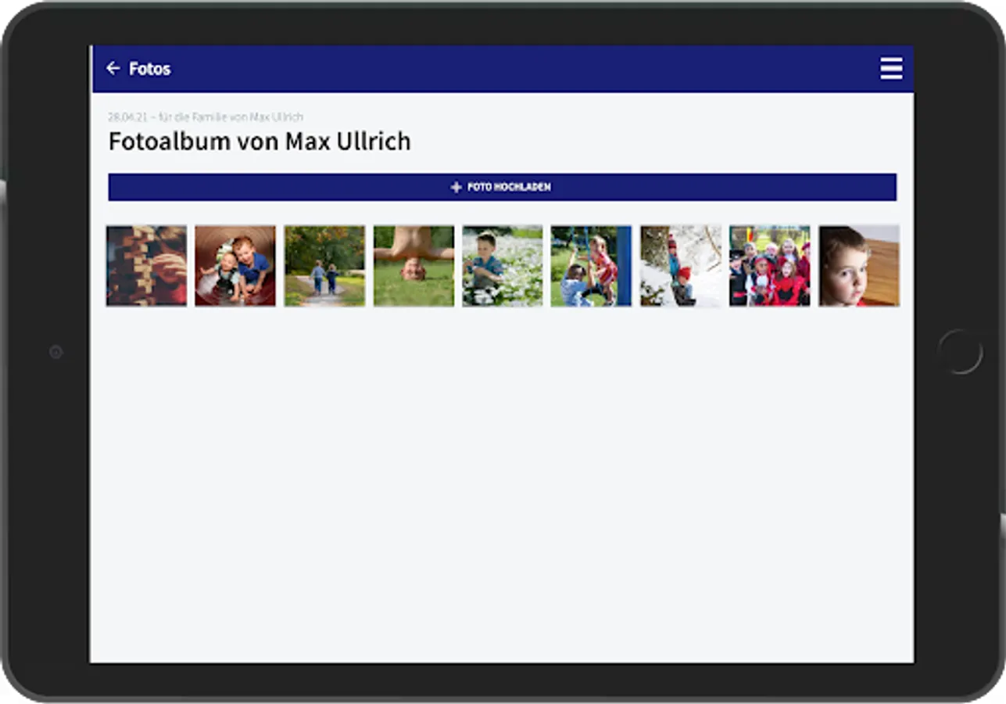The image size is (1006, 704).
Task: Click the empty area below the photo row
Action: tap(502, 485)
